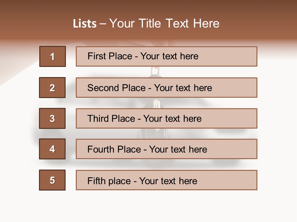Click the brown header band above the title

pyautogui.click(x=148, y=8)
